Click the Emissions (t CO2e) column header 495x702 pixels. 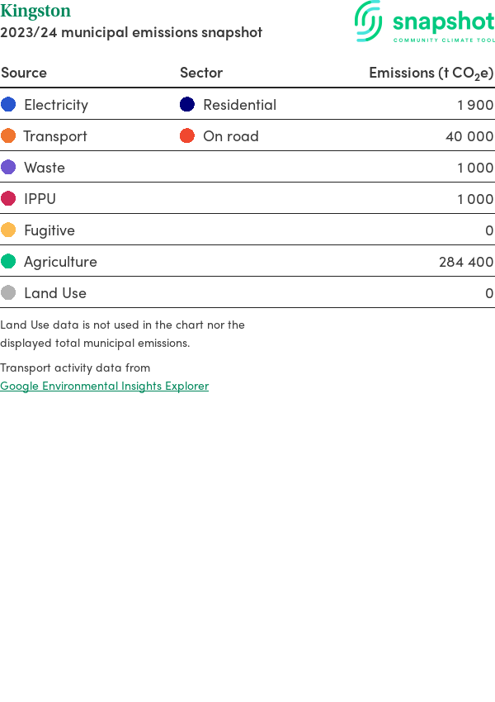tap(431, 73)
